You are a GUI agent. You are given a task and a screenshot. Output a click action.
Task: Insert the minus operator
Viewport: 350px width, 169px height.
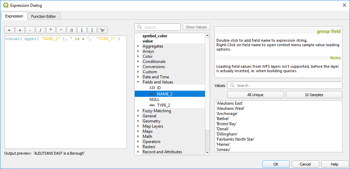(30, 30)
